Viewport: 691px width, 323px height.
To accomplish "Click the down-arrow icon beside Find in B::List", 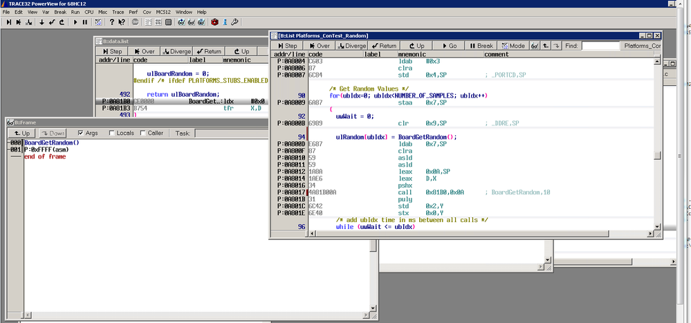I will click(557, 46).
